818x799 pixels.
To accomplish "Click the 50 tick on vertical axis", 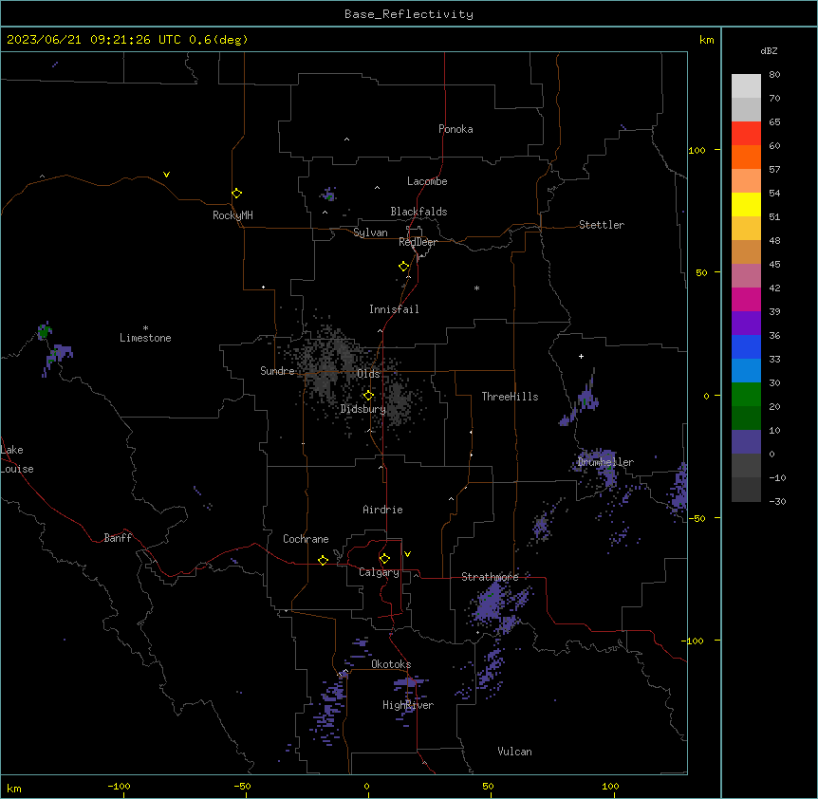I will click(701, 272).
